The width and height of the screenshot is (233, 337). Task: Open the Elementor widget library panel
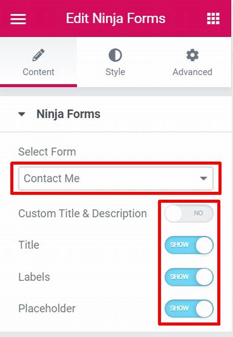coord(213,18)
